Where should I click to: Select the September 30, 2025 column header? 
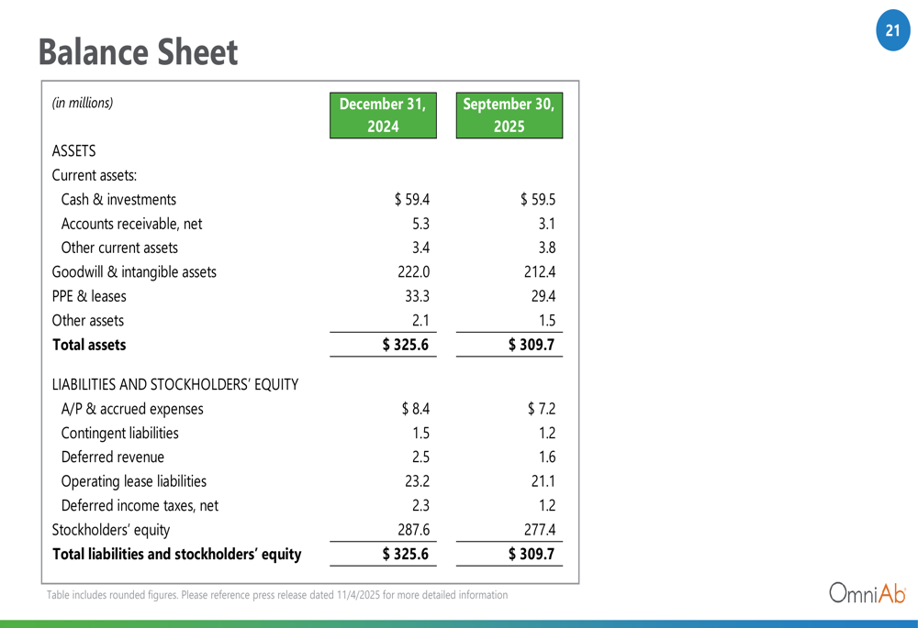[509, 116]
